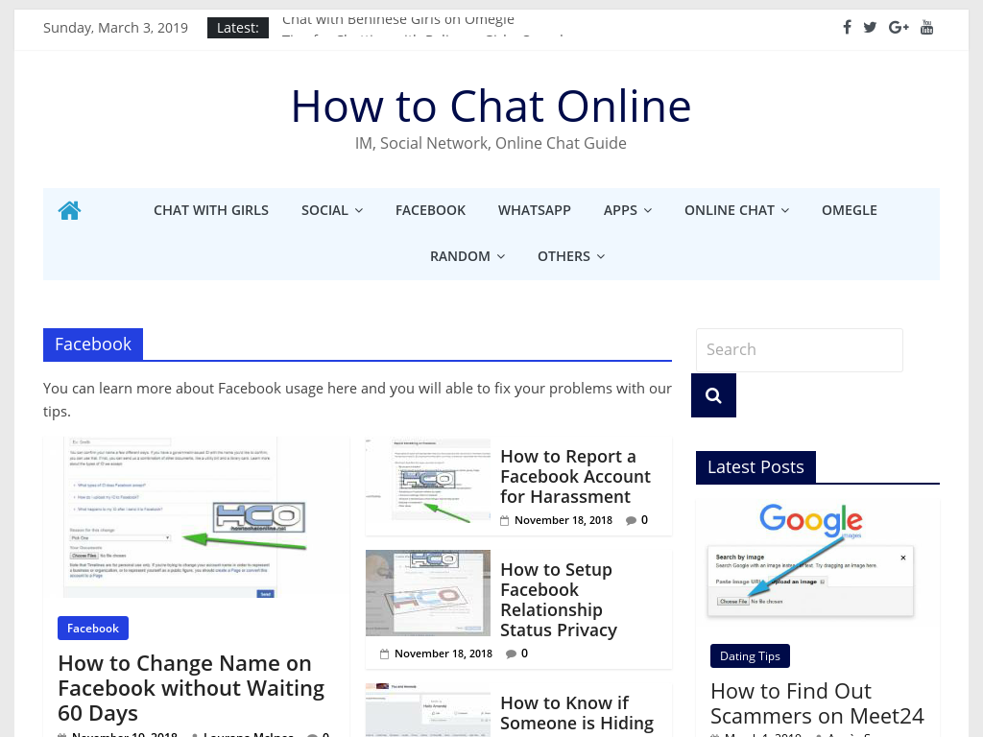
Task: Open the Relationship Status Privacy thumbnail
Action: click(x=428, y=593)
